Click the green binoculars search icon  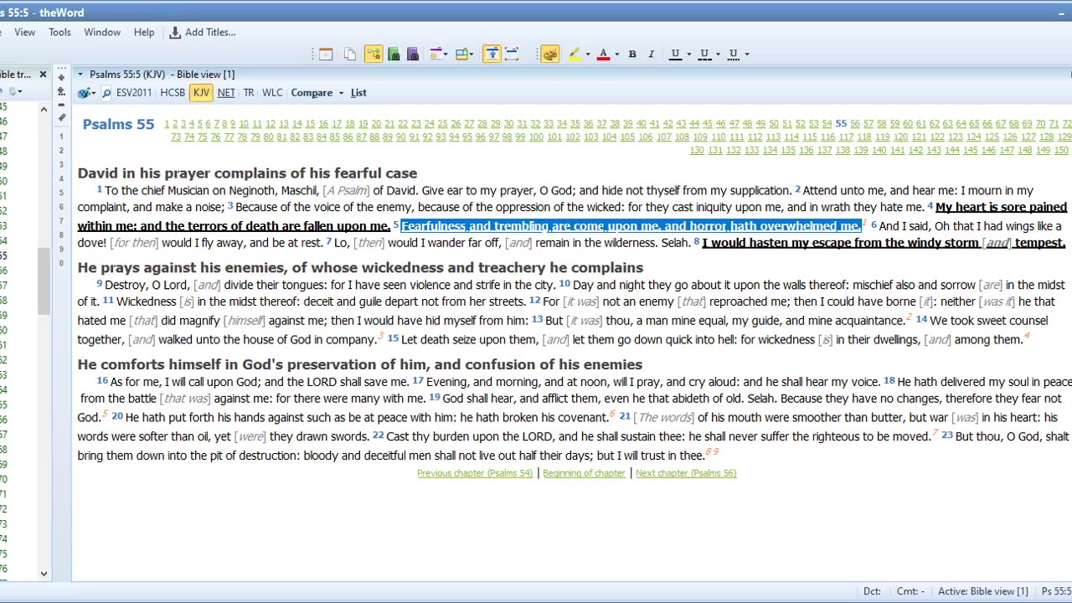(x=394, y=54)
